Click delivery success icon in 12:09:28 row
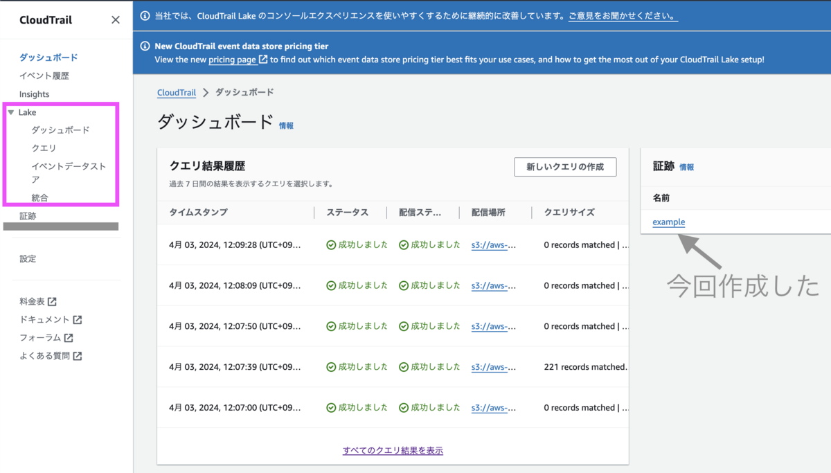 pos(404,245)
